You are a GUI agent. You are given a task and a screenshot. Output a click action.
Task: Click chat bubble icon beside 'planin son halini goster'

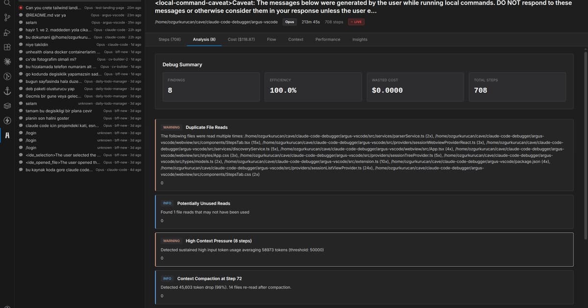21,118
